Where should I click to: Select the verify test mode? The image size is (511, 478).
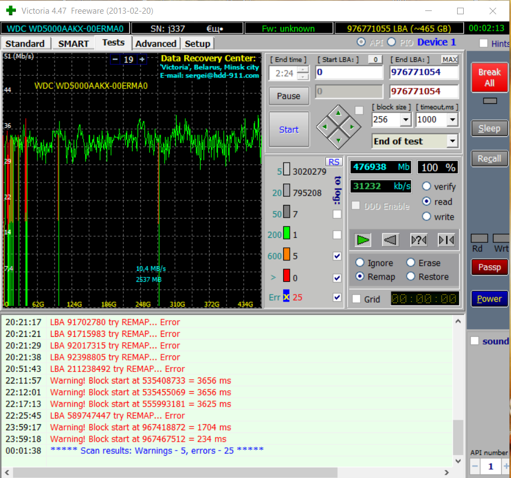click(426, 186)
